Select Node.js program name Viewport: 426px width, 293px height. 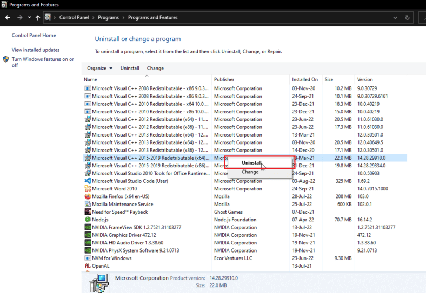pos(100,220)
